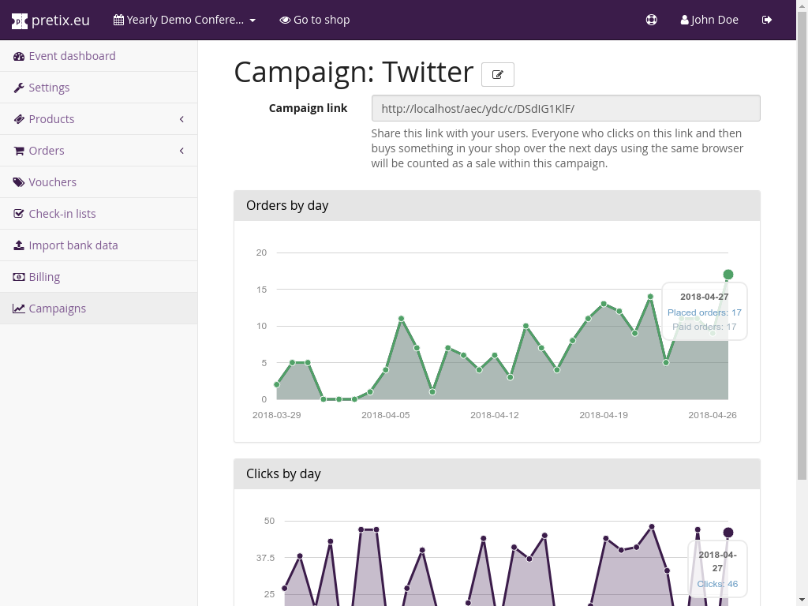Viewport: 808px width, 606px height.
Task: Click the Event dashboard gauge icon
Action: tap(19, 56)
